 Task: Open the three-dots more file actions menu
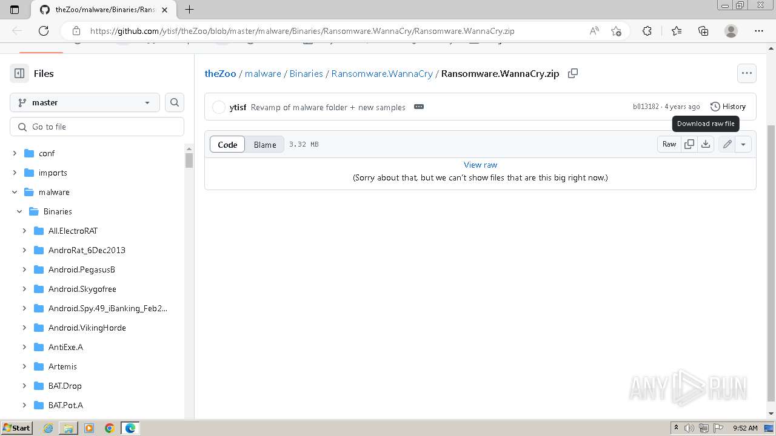pos(747,73)
